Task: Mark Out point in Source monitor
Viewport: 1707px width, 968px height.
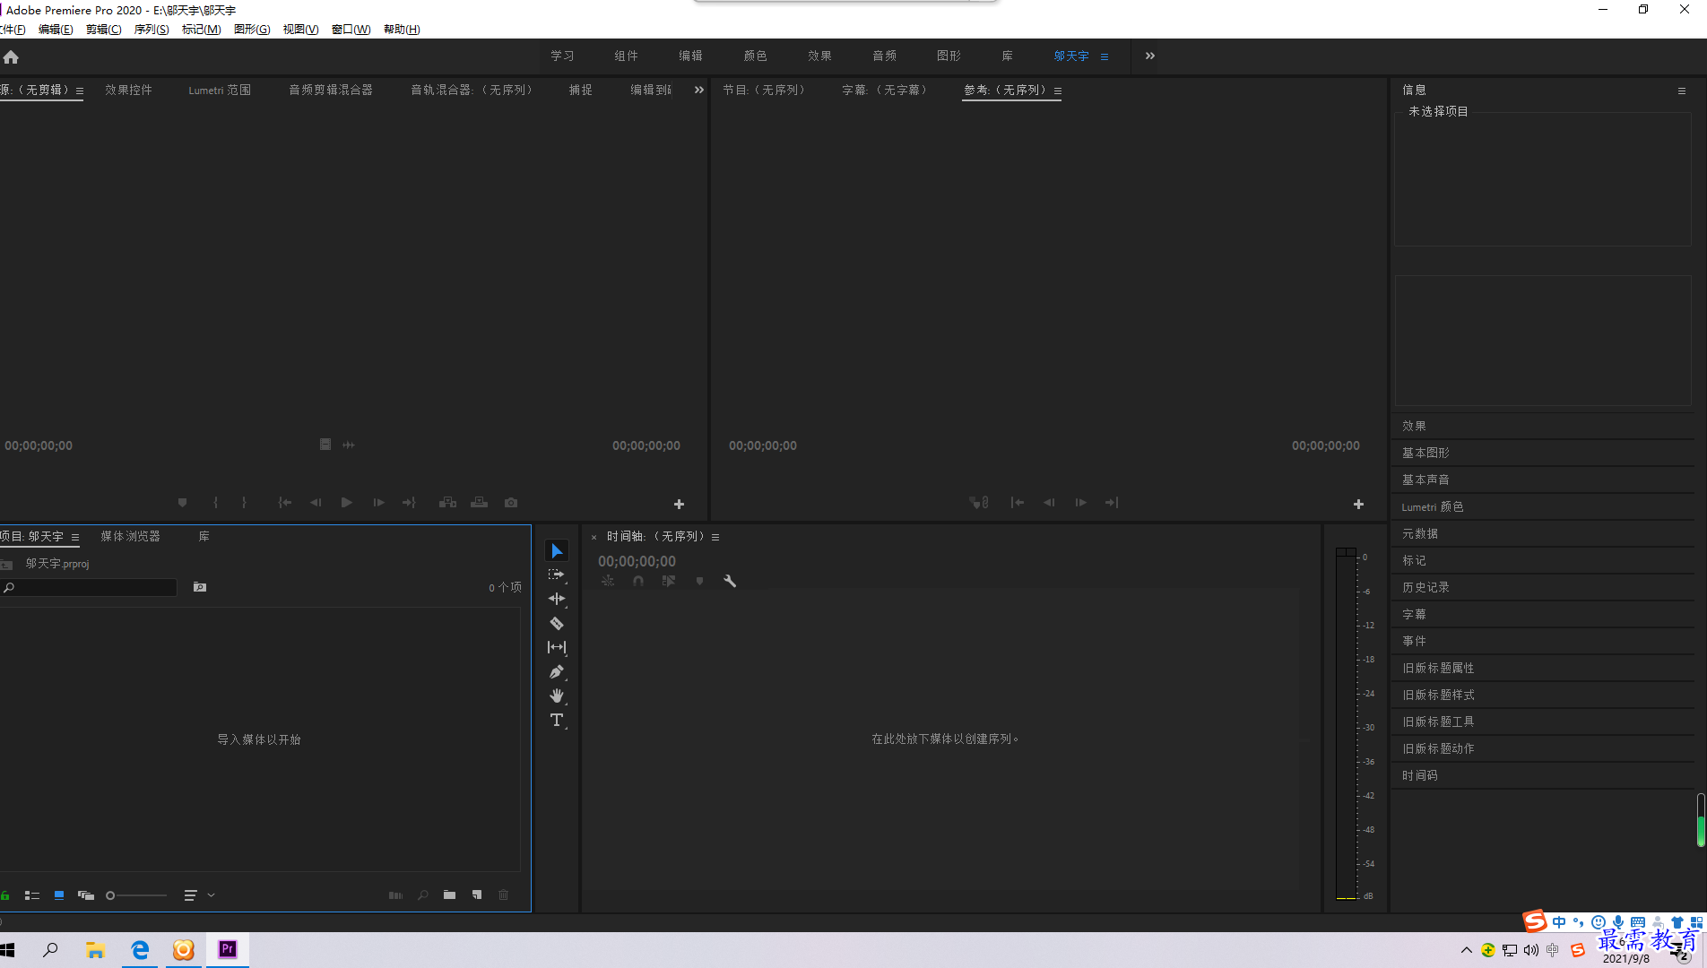Action: (244, 503)
